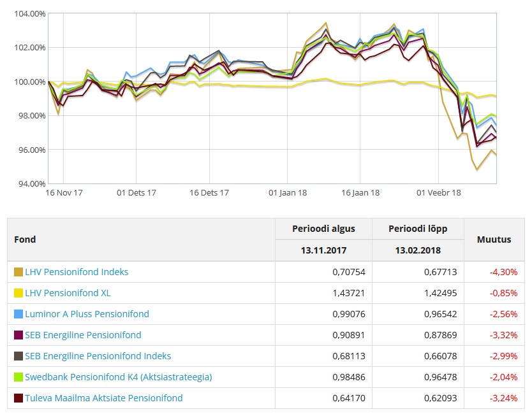Screen dimensions: 532x414
Task: Select the start value 0,99076
Action: [349, 314]
